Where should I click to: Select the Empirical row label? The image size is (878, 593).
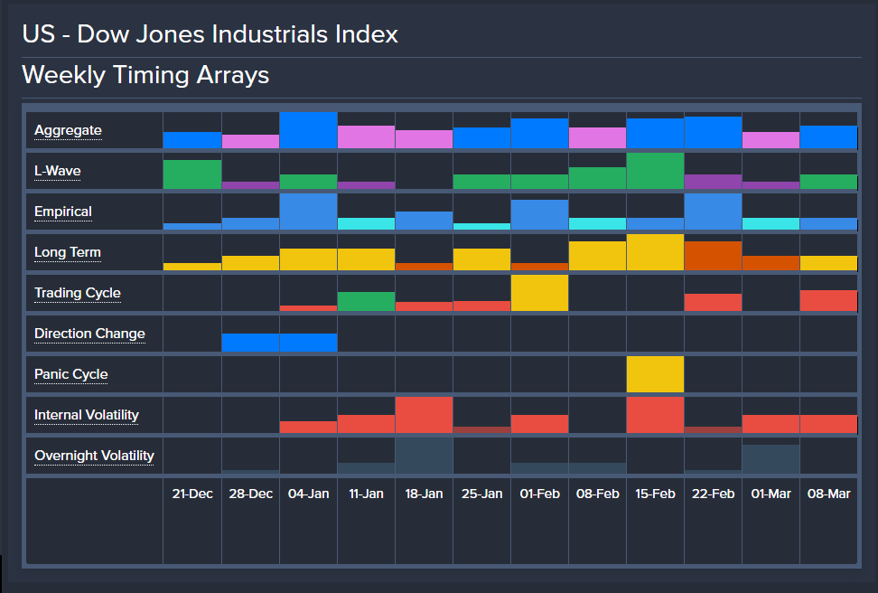62,212
